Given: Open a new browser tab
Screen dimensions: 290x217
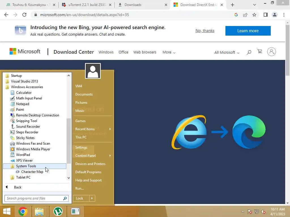Looking at the screenshot, I should (x=233, y=5).
